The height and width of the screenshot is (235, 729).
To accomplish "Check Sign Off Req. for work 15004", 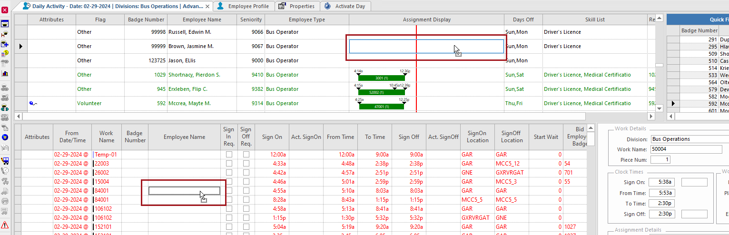I will tap(246, 182).
